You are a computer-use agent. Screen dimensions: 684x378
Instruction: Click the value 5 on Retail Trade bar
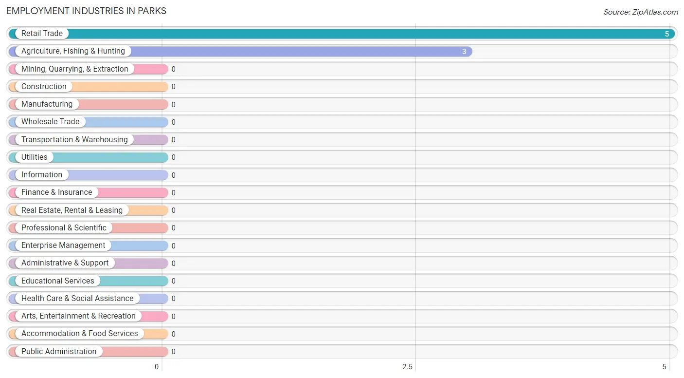click(x=667, y=34)
